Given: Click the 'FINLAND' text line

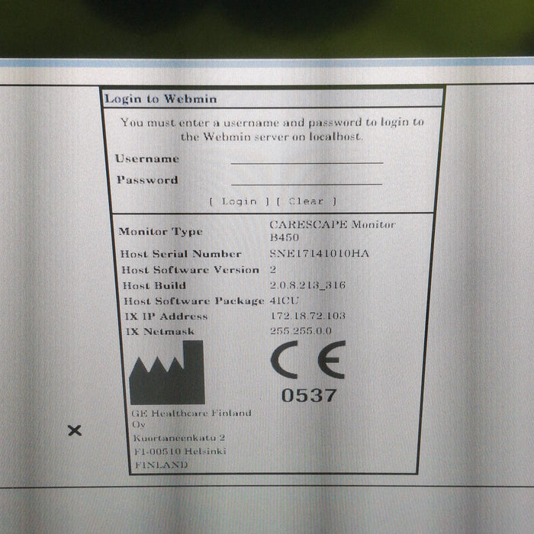Looking at the screenshot, I should [x=161, y=465].
